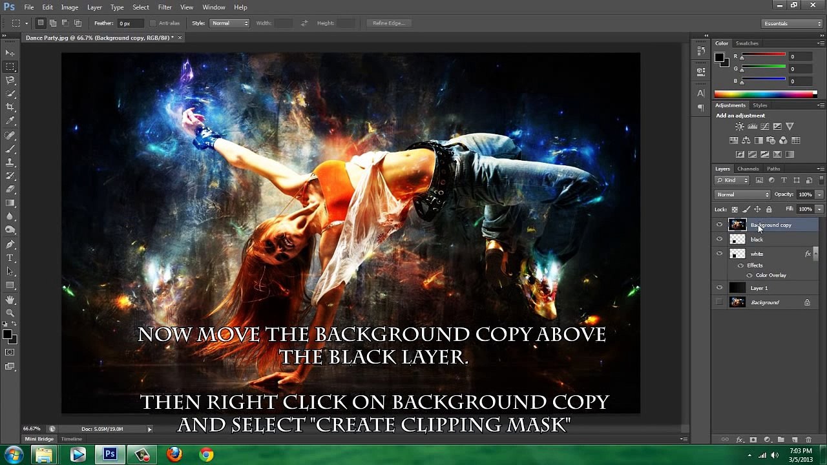Click Lock transparent pixels icon

(x=735, y=209)
